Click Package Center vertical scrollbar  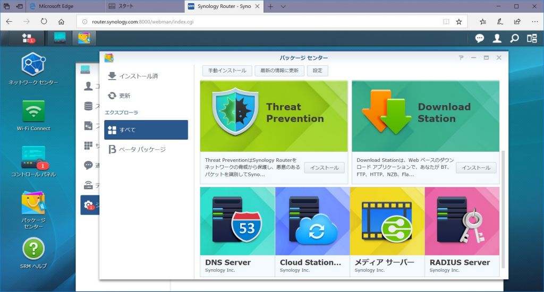[x=504, y=210]
